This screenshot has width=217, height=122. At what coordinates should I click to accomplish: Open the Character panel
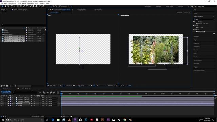click(196, 43)
